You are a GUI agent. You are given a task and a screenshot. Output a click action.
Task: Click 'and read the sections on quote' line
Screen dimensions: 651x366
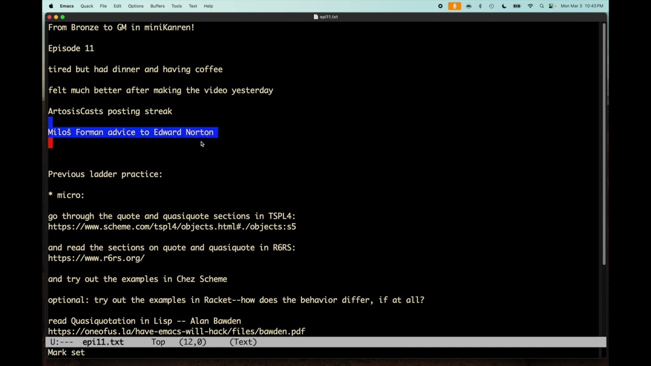[x=172, y=248]
